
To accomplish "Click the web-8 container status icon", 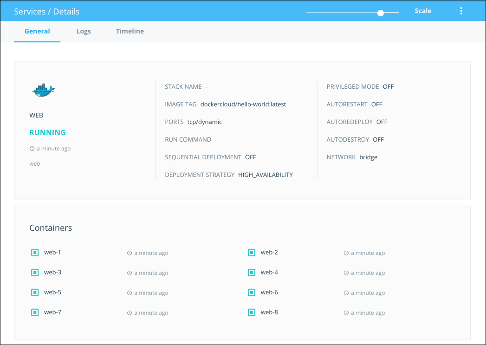I will 252,312.
